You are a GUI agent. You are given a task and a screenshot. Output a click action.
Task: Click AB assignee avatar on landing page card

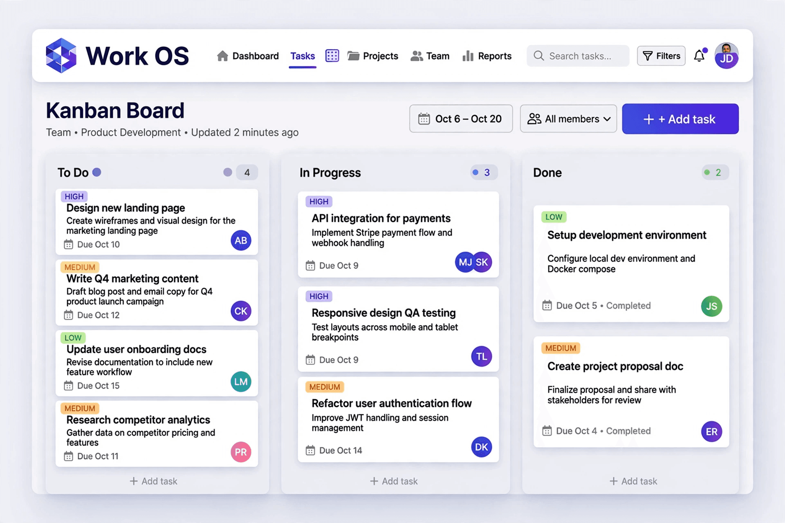click(x=241, y=240)
